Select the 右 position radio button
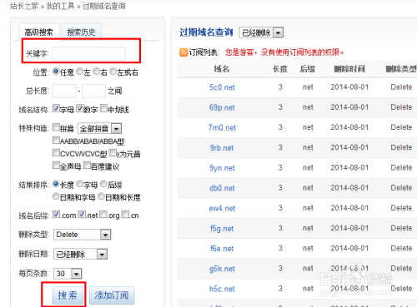This screenshot has height=307, width=417. coord(96,72)
